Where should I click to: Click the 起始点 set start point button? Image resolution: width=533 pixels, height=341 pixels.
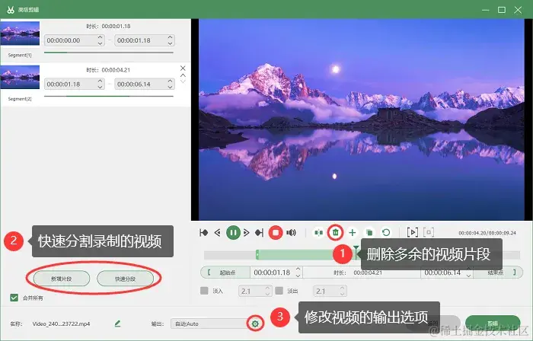(225, 272)
